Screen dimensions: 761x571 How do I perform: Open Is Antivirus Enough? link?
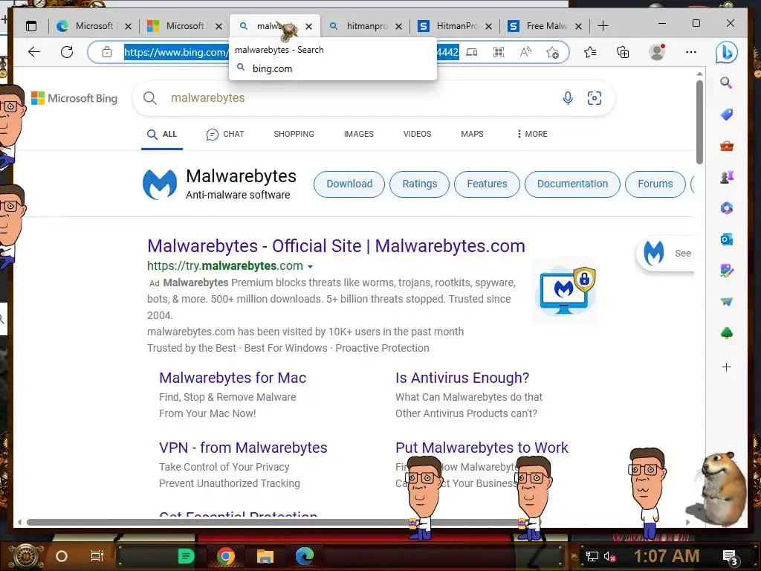[x=462, y=378]
